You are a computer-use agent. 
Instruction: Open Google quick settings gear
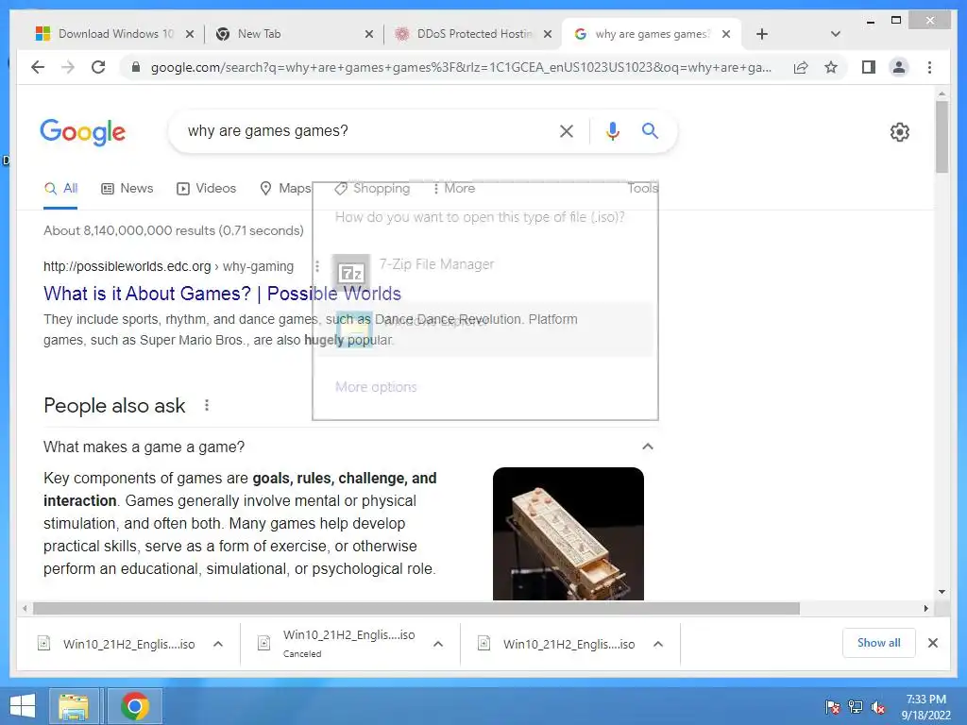[x=899, y=132]
